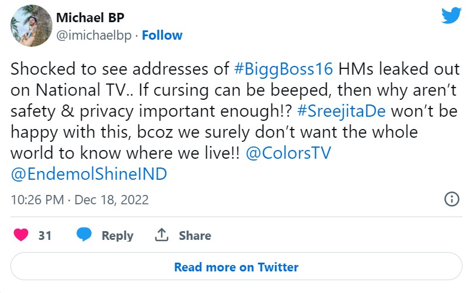This screenshot has height=293, width=470.
Task: Click the Twitter bird logo
Action: [x=451, y=16]
